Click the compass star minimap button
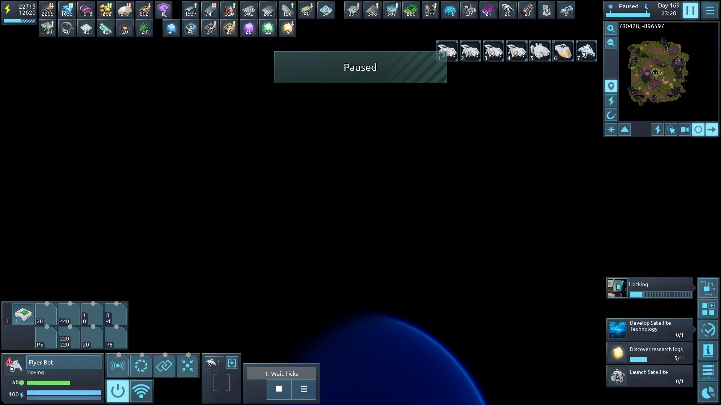This screenshot has height=405, width=721. click(x=611, y=130)
